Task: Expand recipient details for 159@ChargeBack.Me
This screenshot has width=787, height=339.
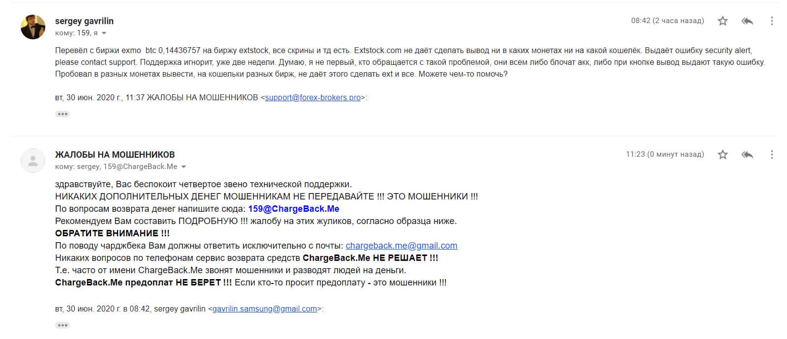Action: (x=183, y=167)
